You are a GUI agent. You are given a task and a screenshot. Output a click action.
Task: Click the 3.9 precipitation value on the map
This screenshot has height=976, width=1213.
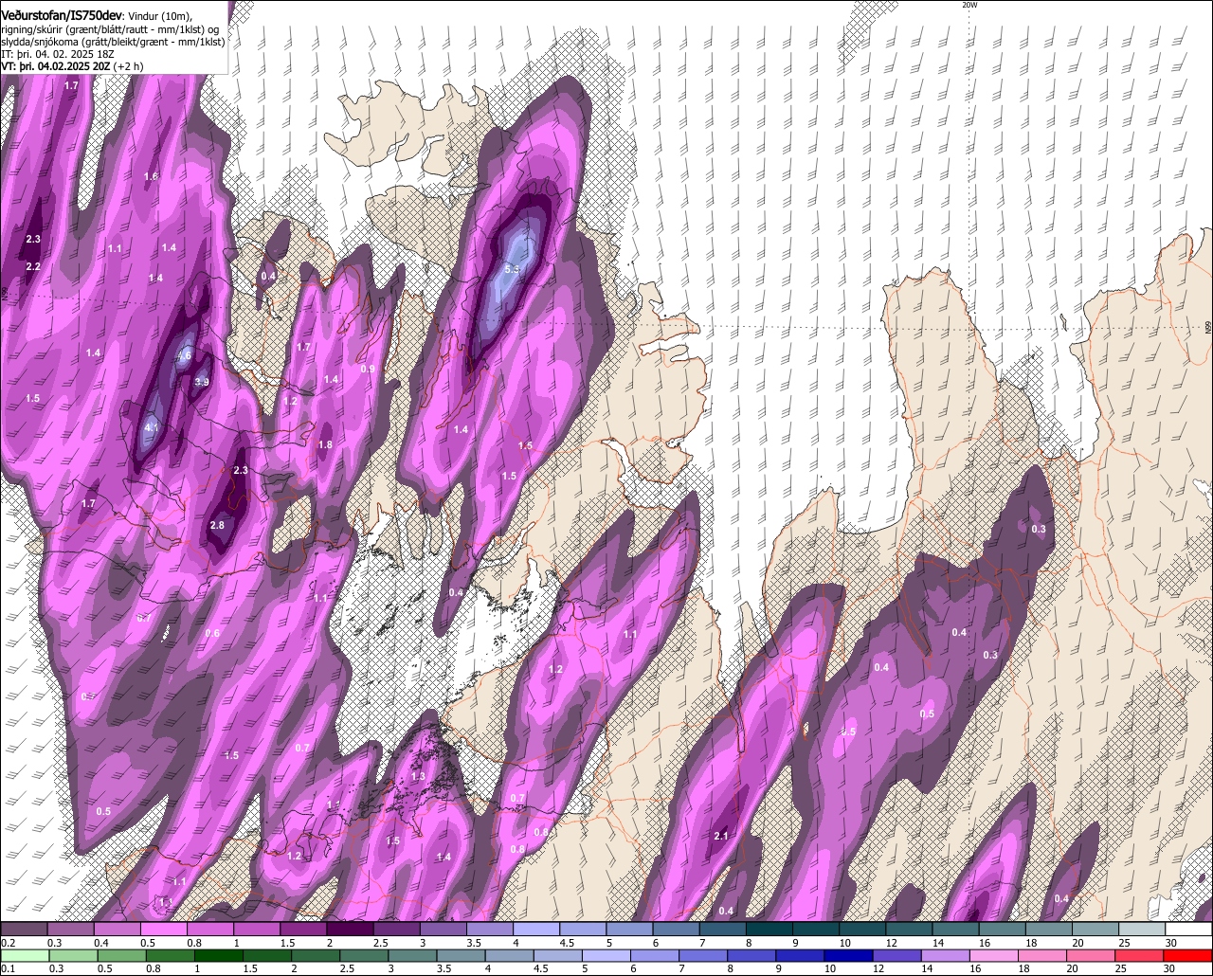tap(202, 382)
